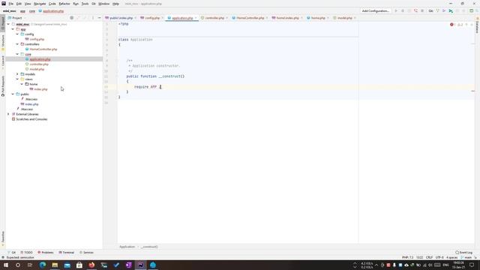Open Firefox from the taskbar
Viewport: 480px width, 270px height.
[91, 265]
